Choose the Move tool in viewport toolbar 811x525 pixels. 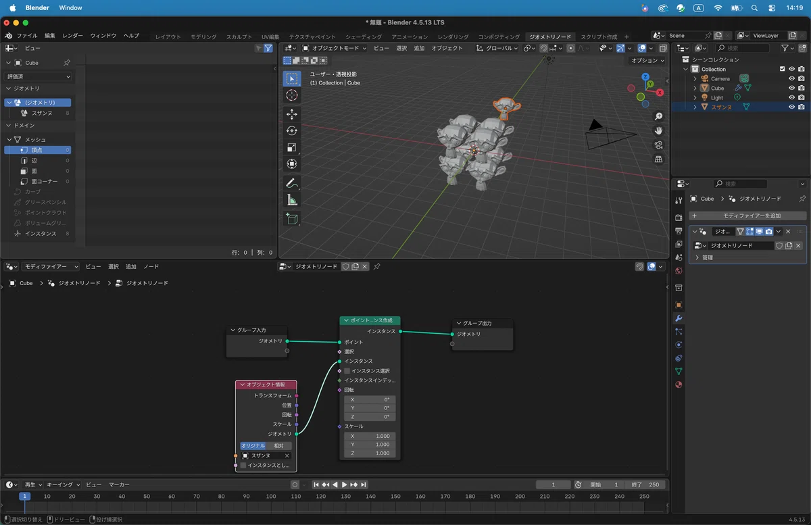click(291, 114)
